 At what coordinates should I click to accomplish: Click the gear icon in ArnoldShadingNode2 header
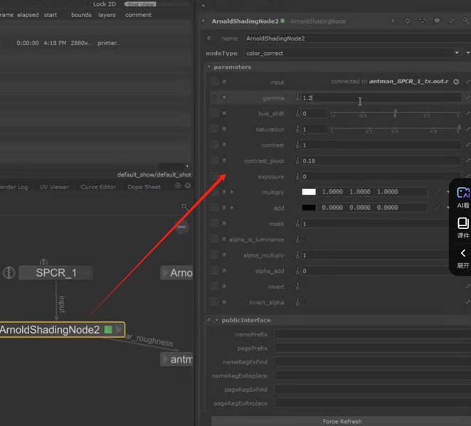(x=408, y=21)
